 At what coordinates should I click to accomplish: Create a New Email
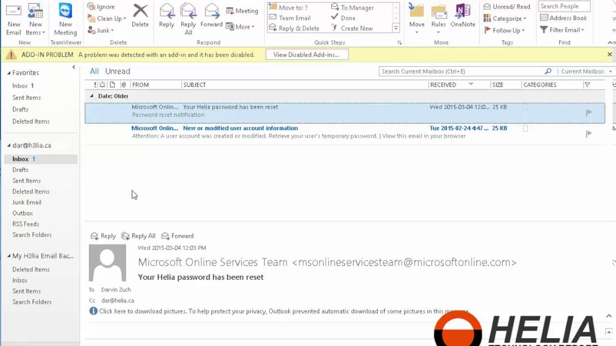pyautogui.click(x=13, y=19)
